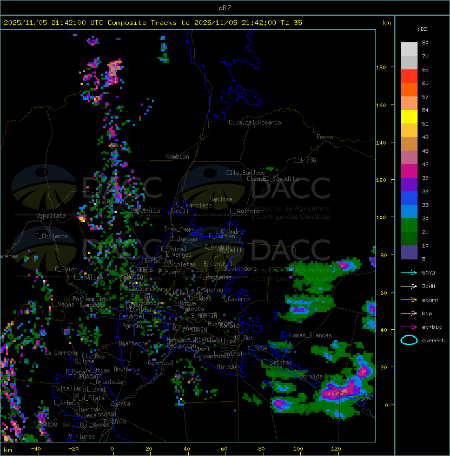
Task: Click the Villavicencio label
Action: [109, 202]
